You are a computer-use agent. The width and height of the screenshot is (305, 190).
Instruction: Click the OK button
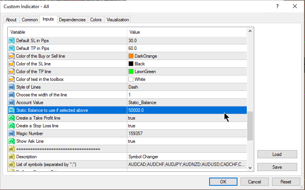(223, 181)
